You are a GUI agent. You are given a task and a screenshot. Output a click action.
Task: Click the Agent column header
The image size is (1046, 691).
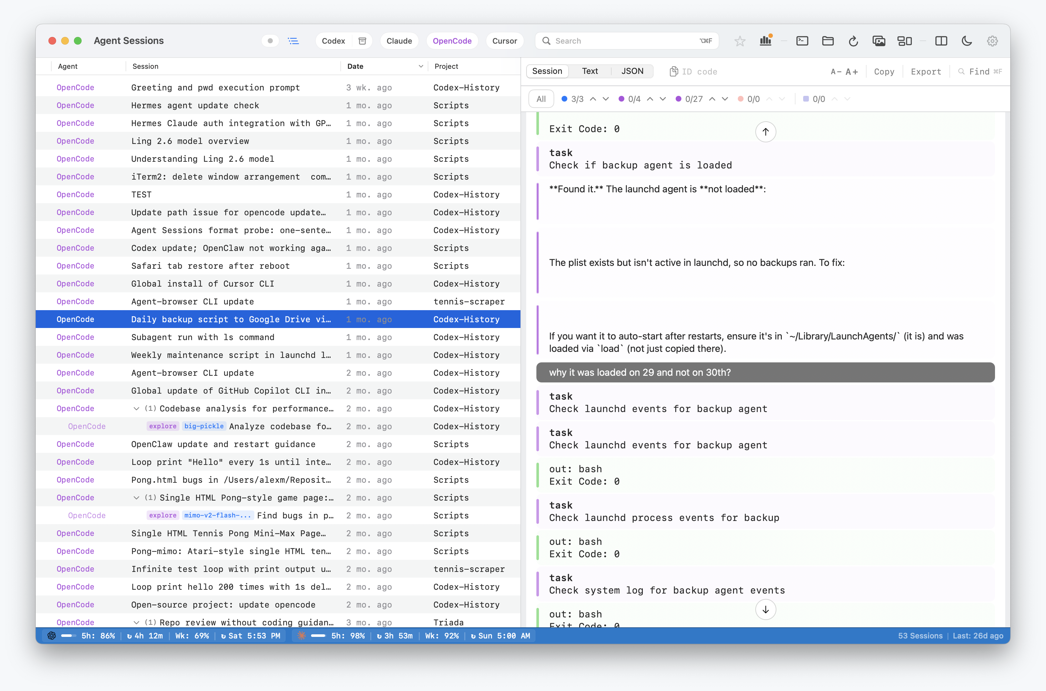point(68,66)
